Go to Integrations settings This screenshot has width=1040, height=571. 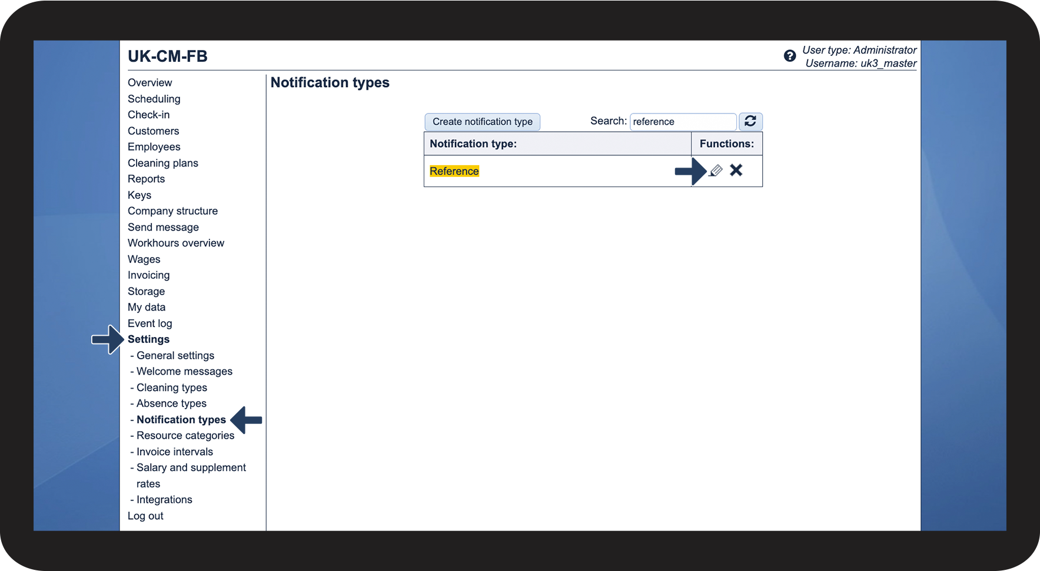pyautogui.click(x=164, y=500)
